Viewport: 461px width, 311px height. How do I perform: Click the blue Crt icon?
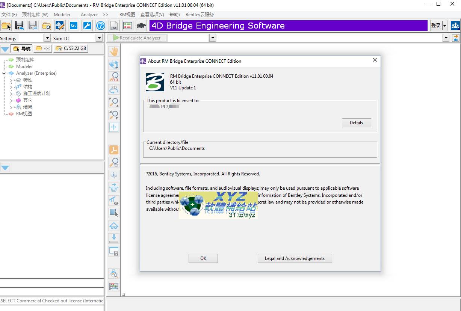coord(74,26)
